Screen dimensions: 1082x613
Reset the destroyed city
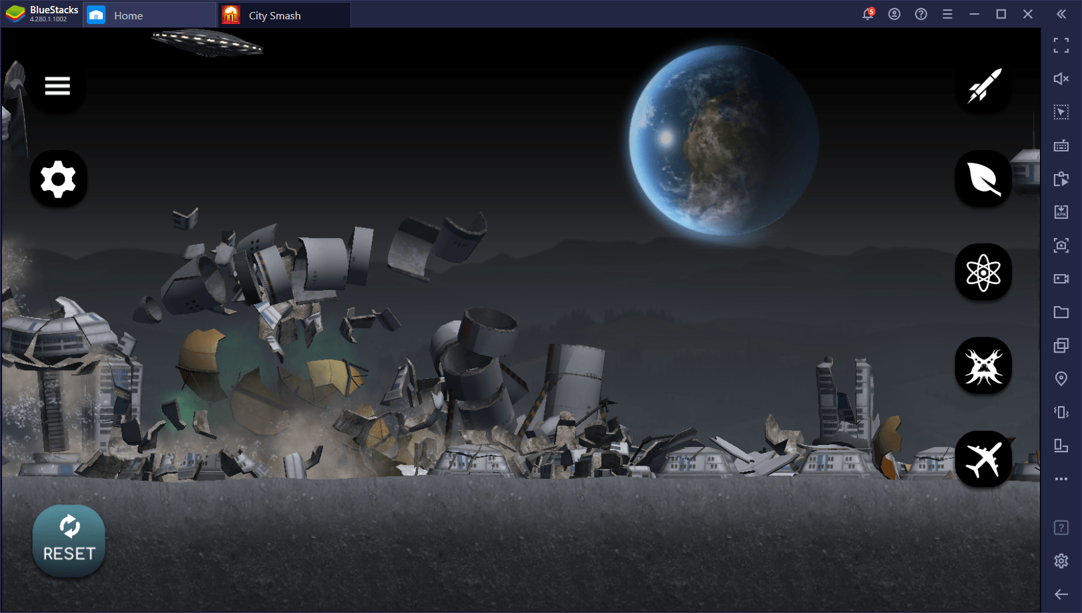(69, 540)
